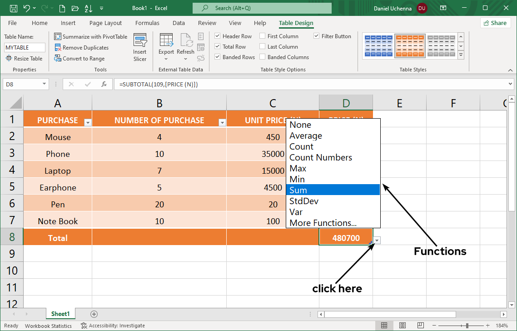Check the First Column checkbox

pos(262,35)
